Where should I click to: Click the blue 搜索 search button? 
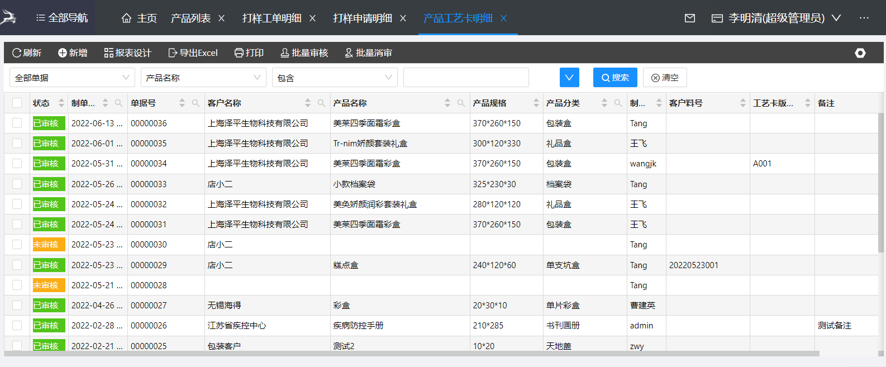point(615,78)
